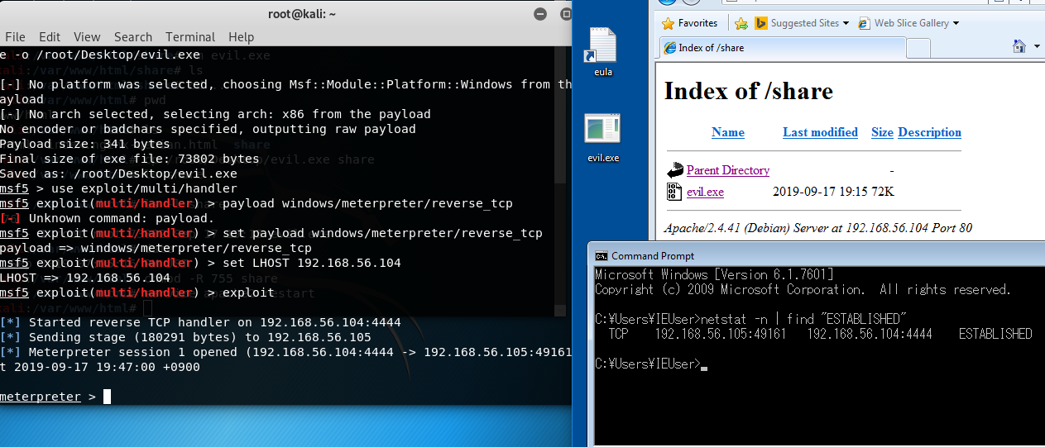Open the Help menu in the terminal
This screenshot has height=447, width=1045.
coord(241,37)
